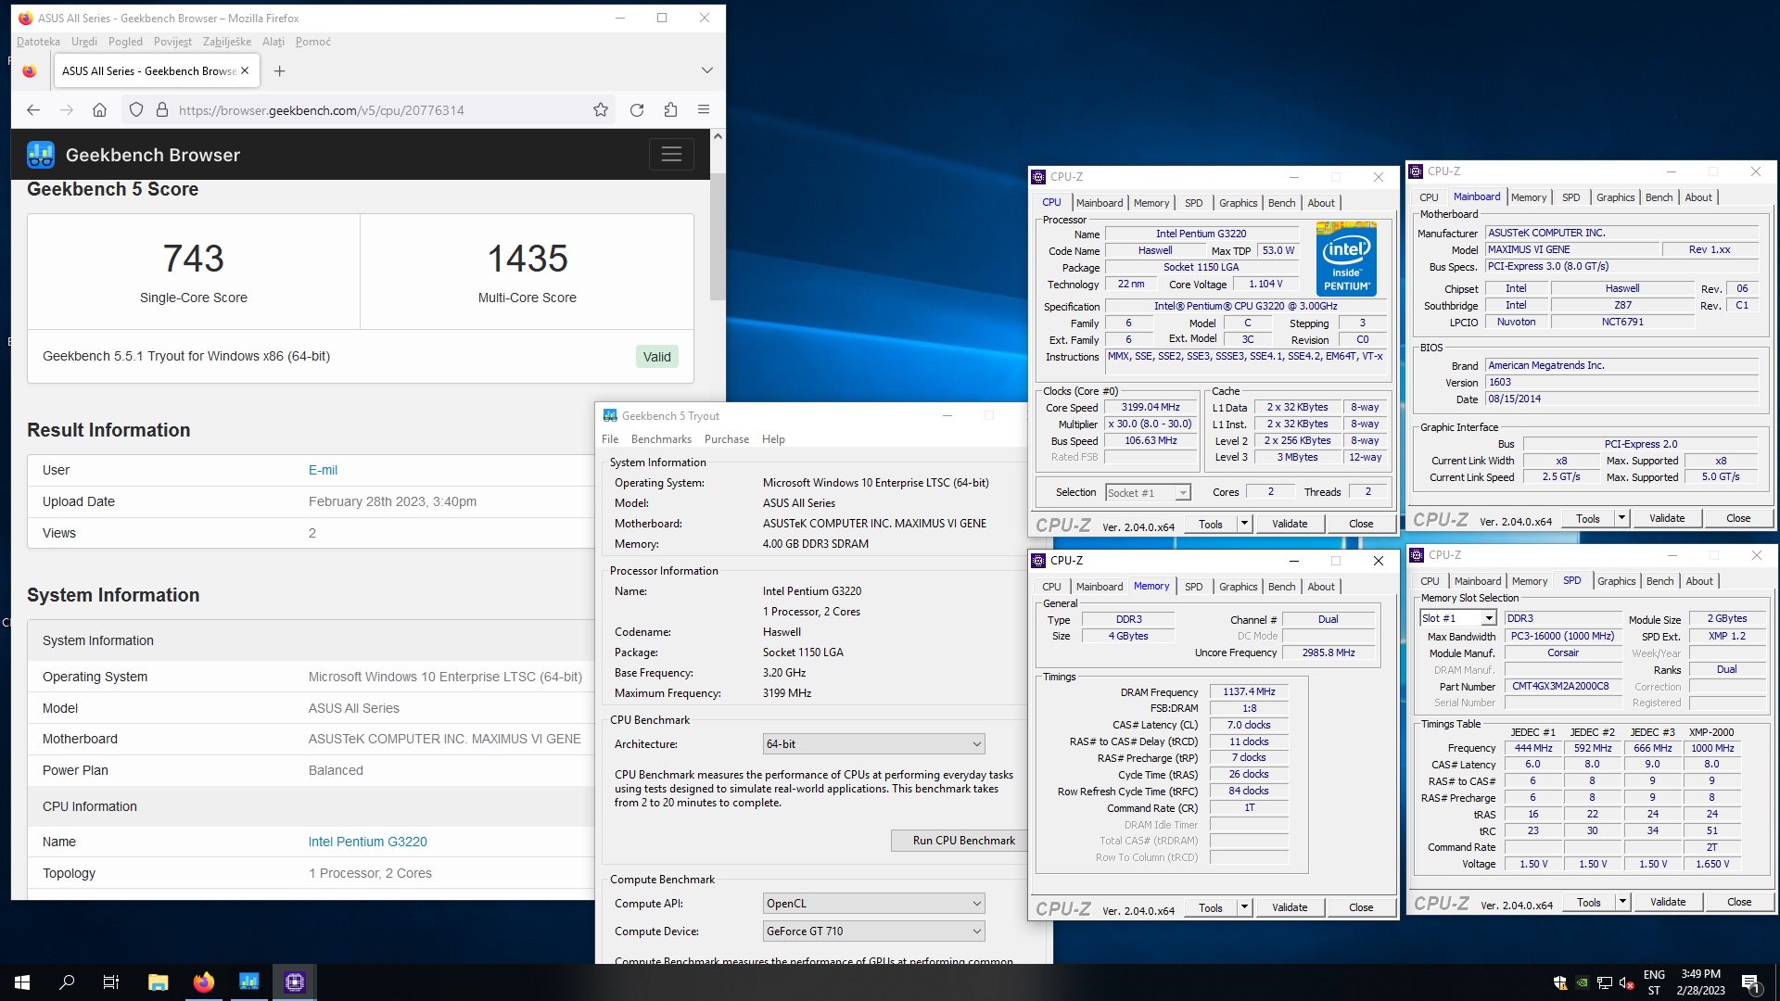
Task: Click the shield tracking protection icon
Action: [x=136, y=109]
